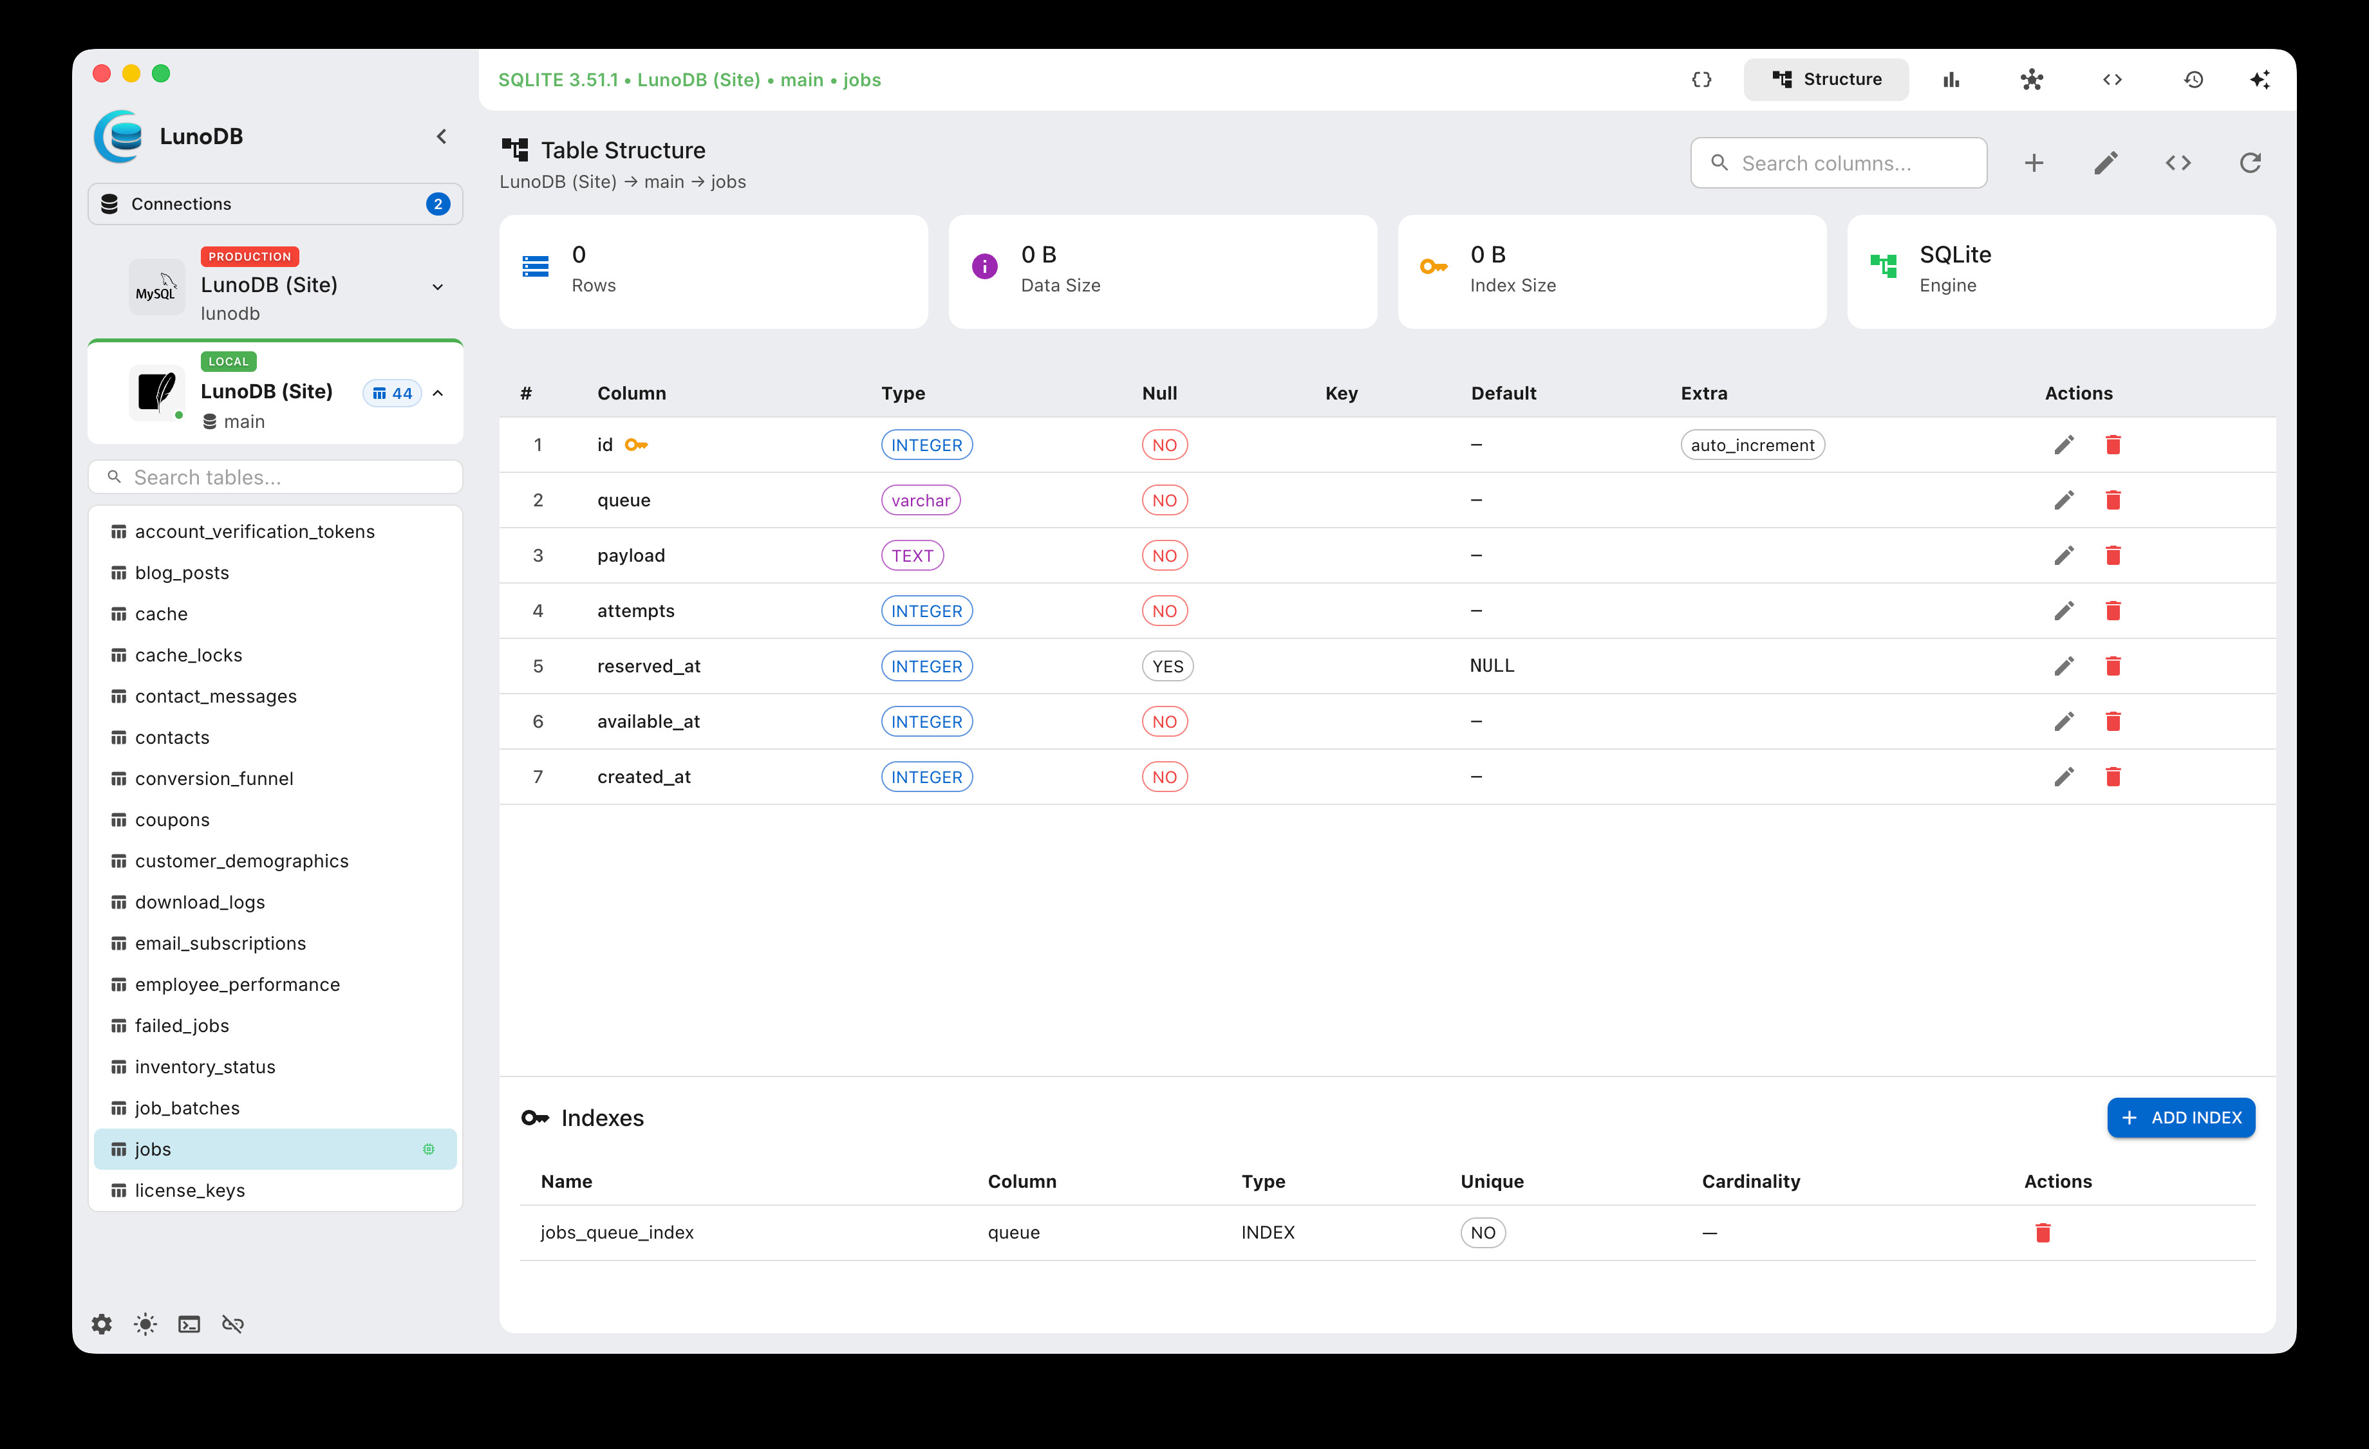The width and height of the screenshot is (2369, 1449).
Task: Toggle light/dark theme sun icon
Action: point(145,1324)
